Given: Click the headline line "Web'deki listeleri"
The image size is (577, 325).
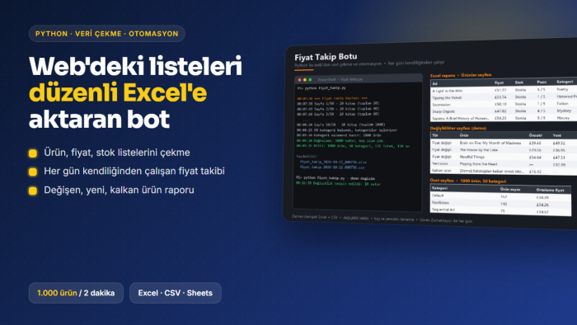Looking at the screenshot, I should 135,66.
